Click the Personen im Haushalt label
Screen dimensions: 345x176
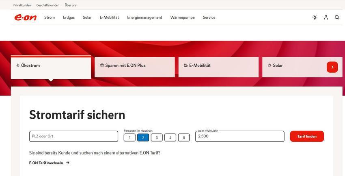[138, 130]
